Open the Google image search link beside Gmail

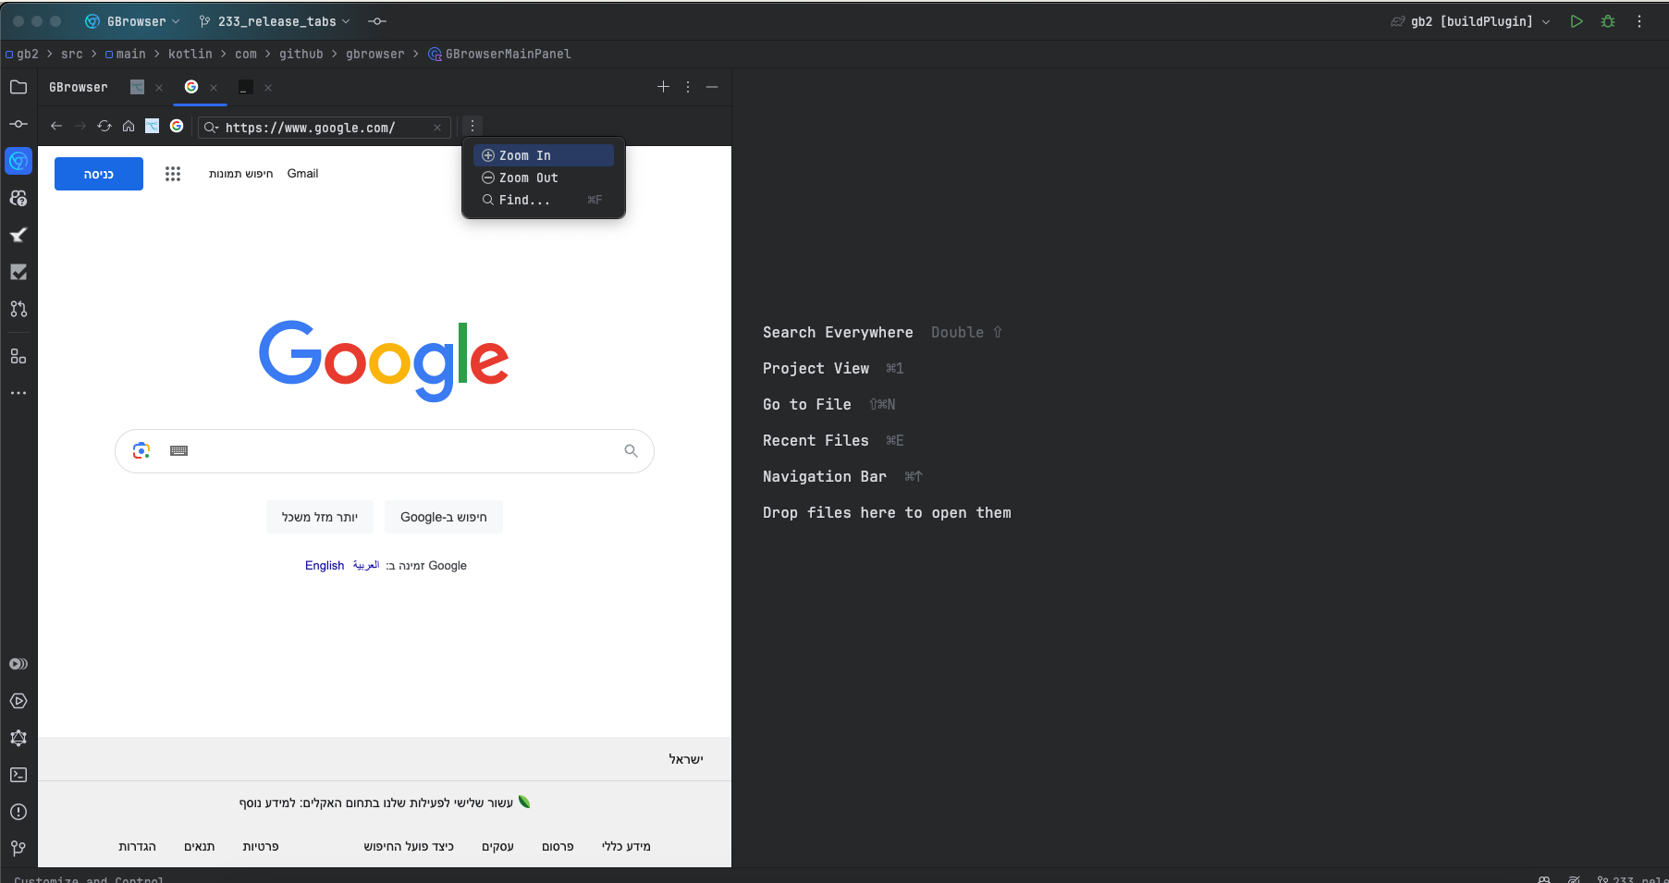[241, 174]
